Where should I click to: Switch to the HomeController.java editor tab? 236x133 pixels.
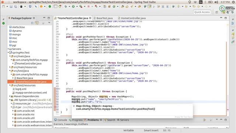click(132, 18)
